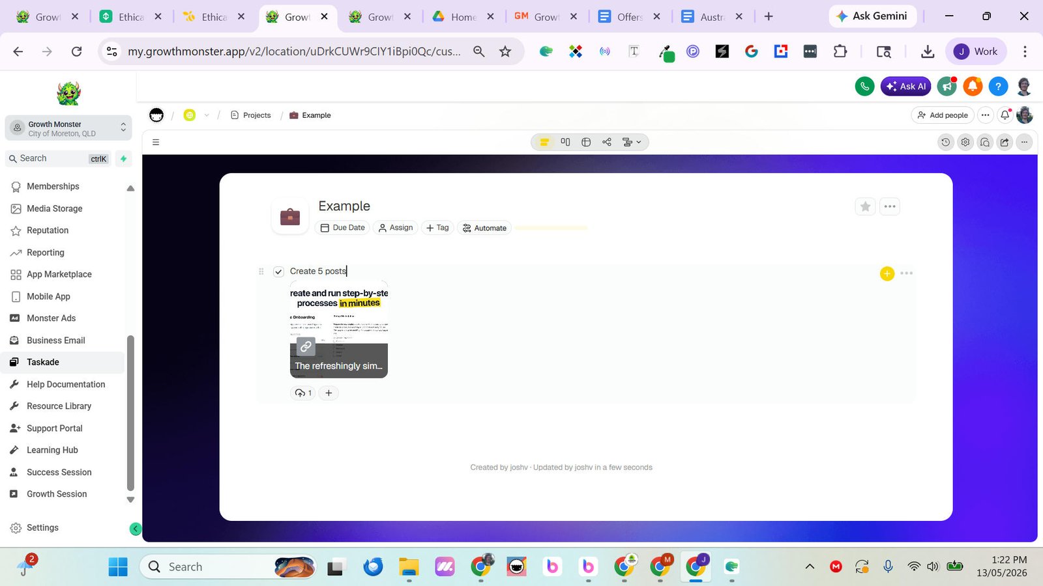Open project version history icon
Viewport: 1043px width, 586px height.
click(946, 142)
